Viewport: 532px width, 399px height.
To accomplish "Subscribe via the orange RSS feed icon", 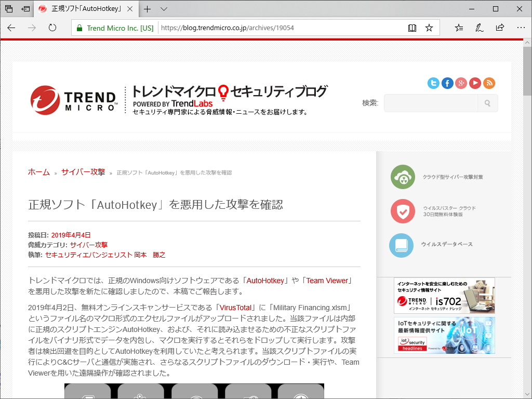I will (x=489, y=83).
